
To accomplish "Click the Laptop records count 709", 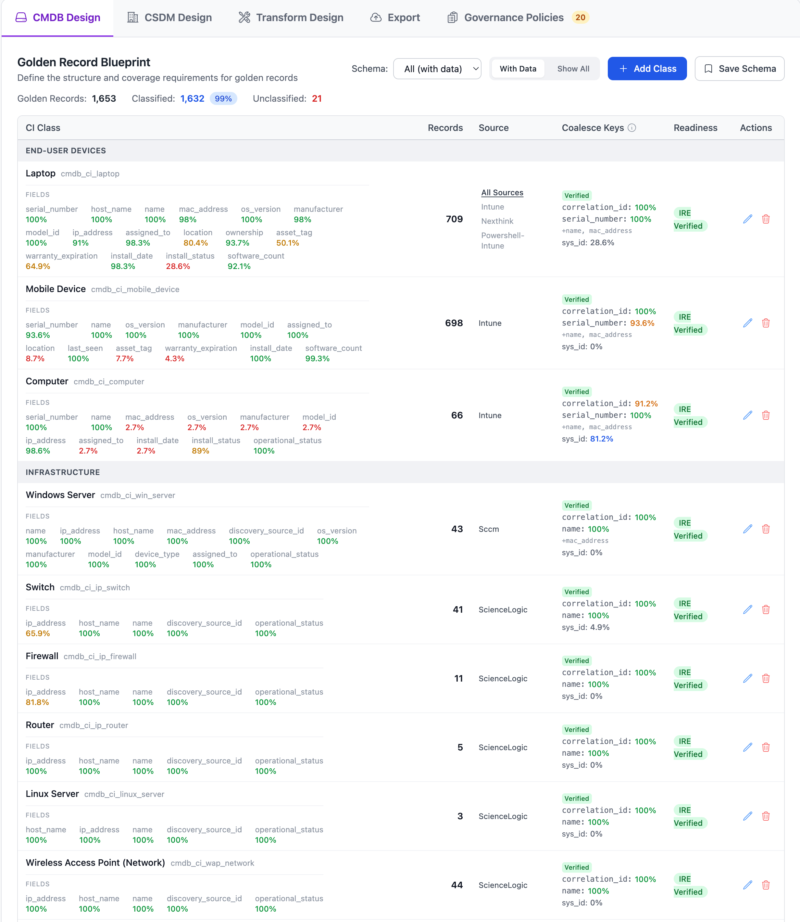I will (x=454, y=219).
